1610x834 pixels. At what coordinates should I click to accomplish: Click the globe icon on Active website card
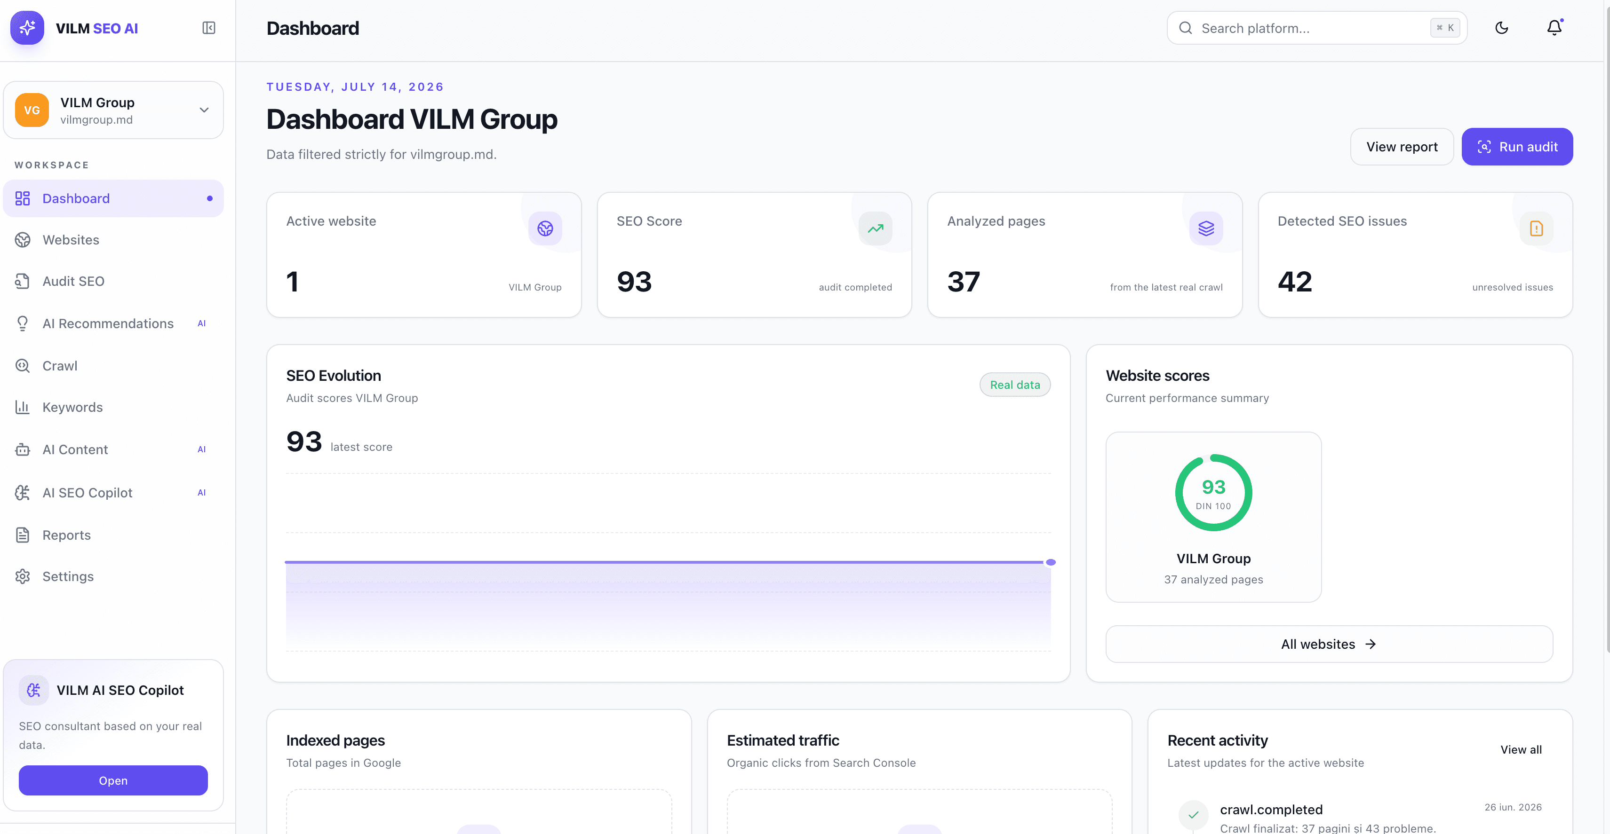545,228
